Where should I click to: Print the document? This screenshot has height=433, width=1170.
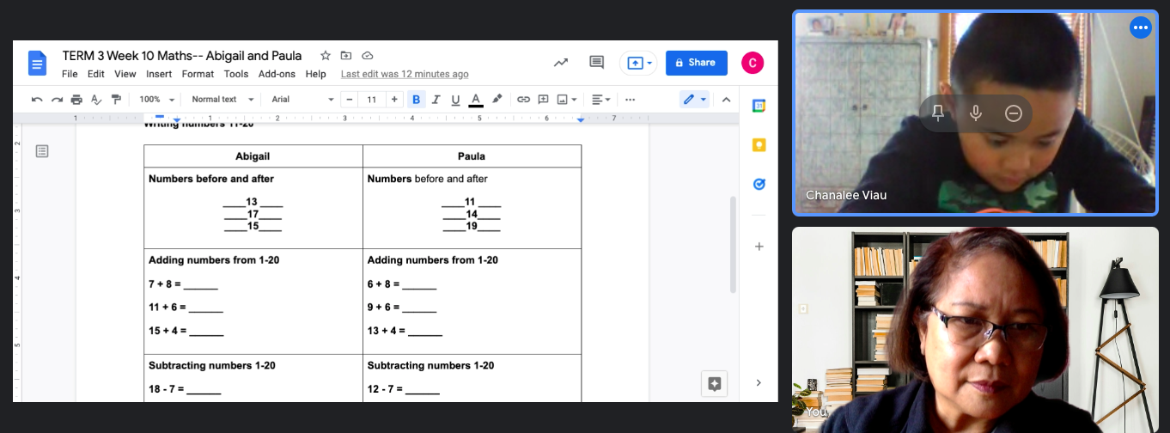(76, 100)
